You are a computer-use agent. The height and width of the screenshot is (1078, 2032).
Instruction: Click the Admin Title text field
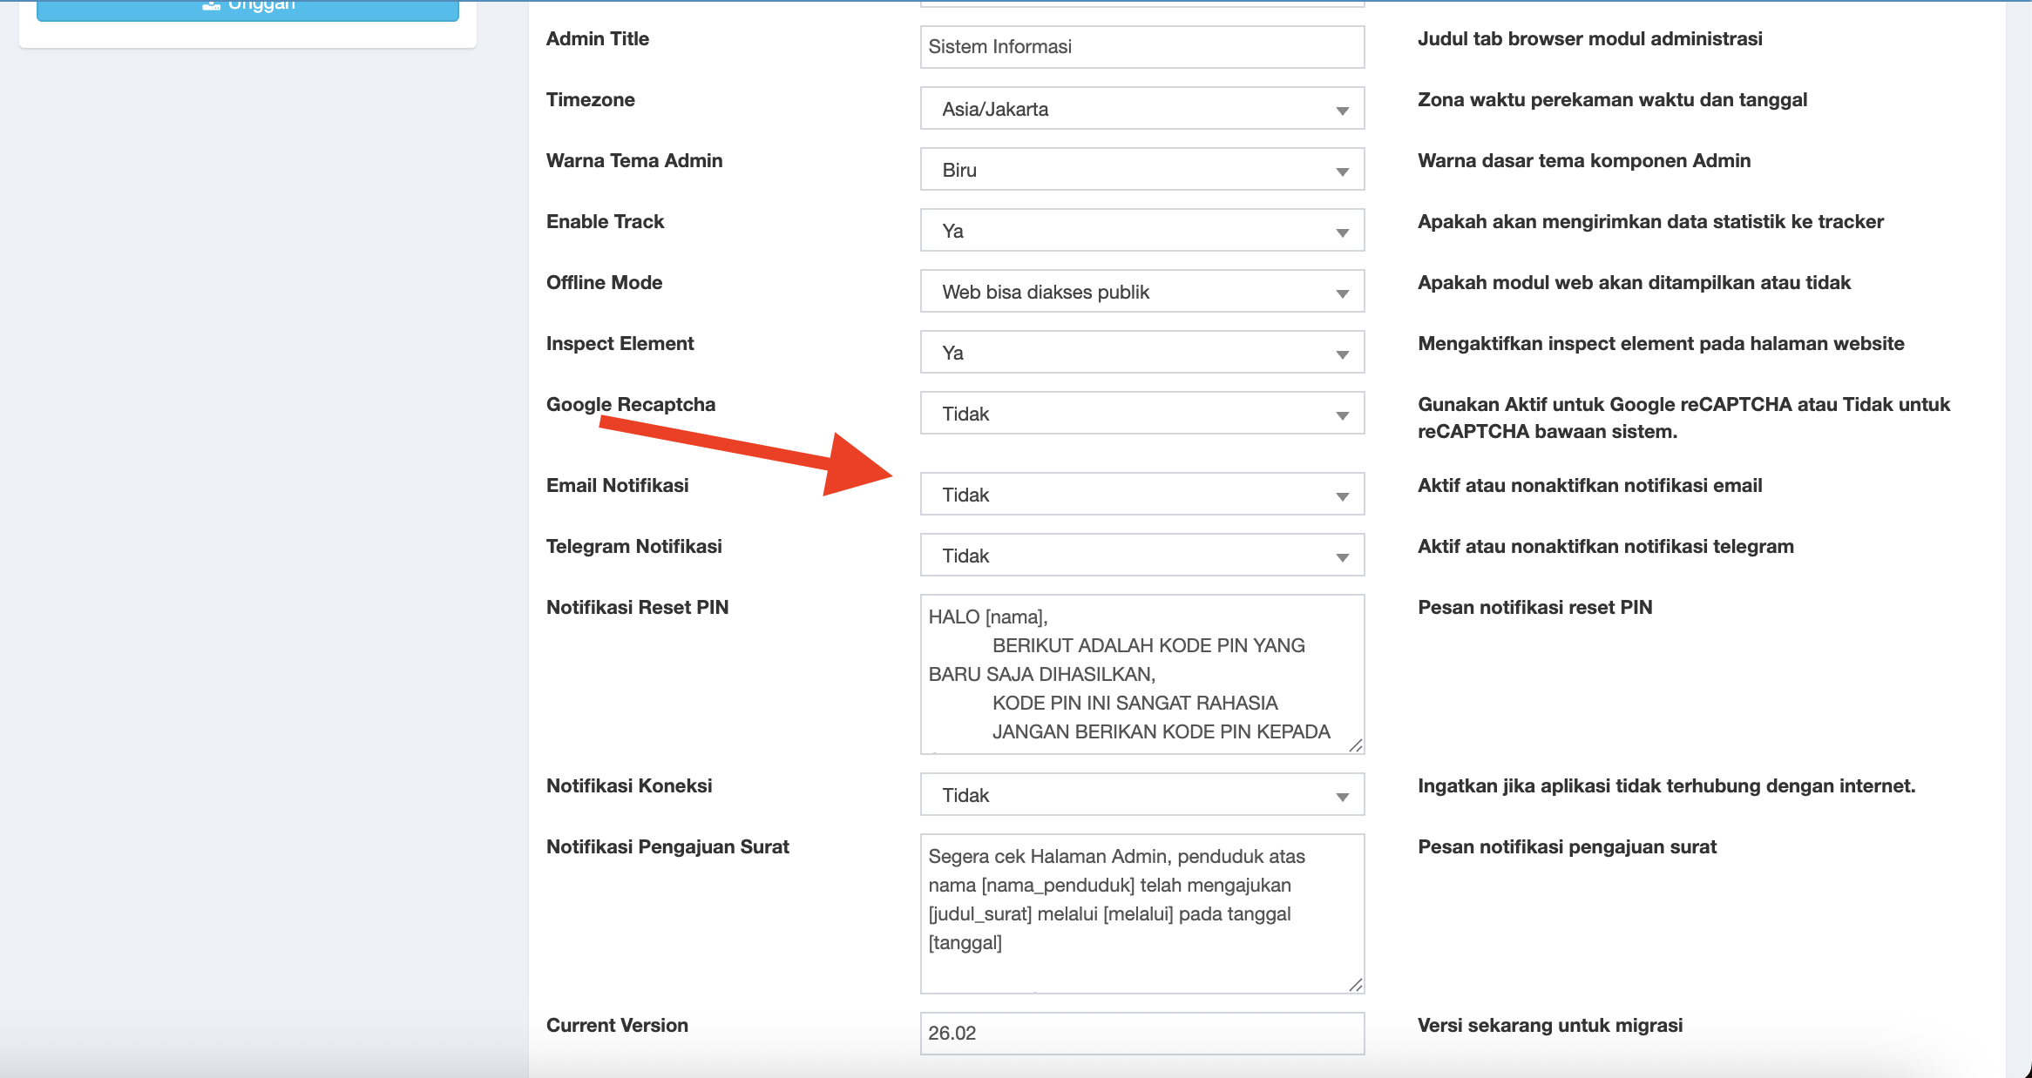click(x=1141, y=47)
